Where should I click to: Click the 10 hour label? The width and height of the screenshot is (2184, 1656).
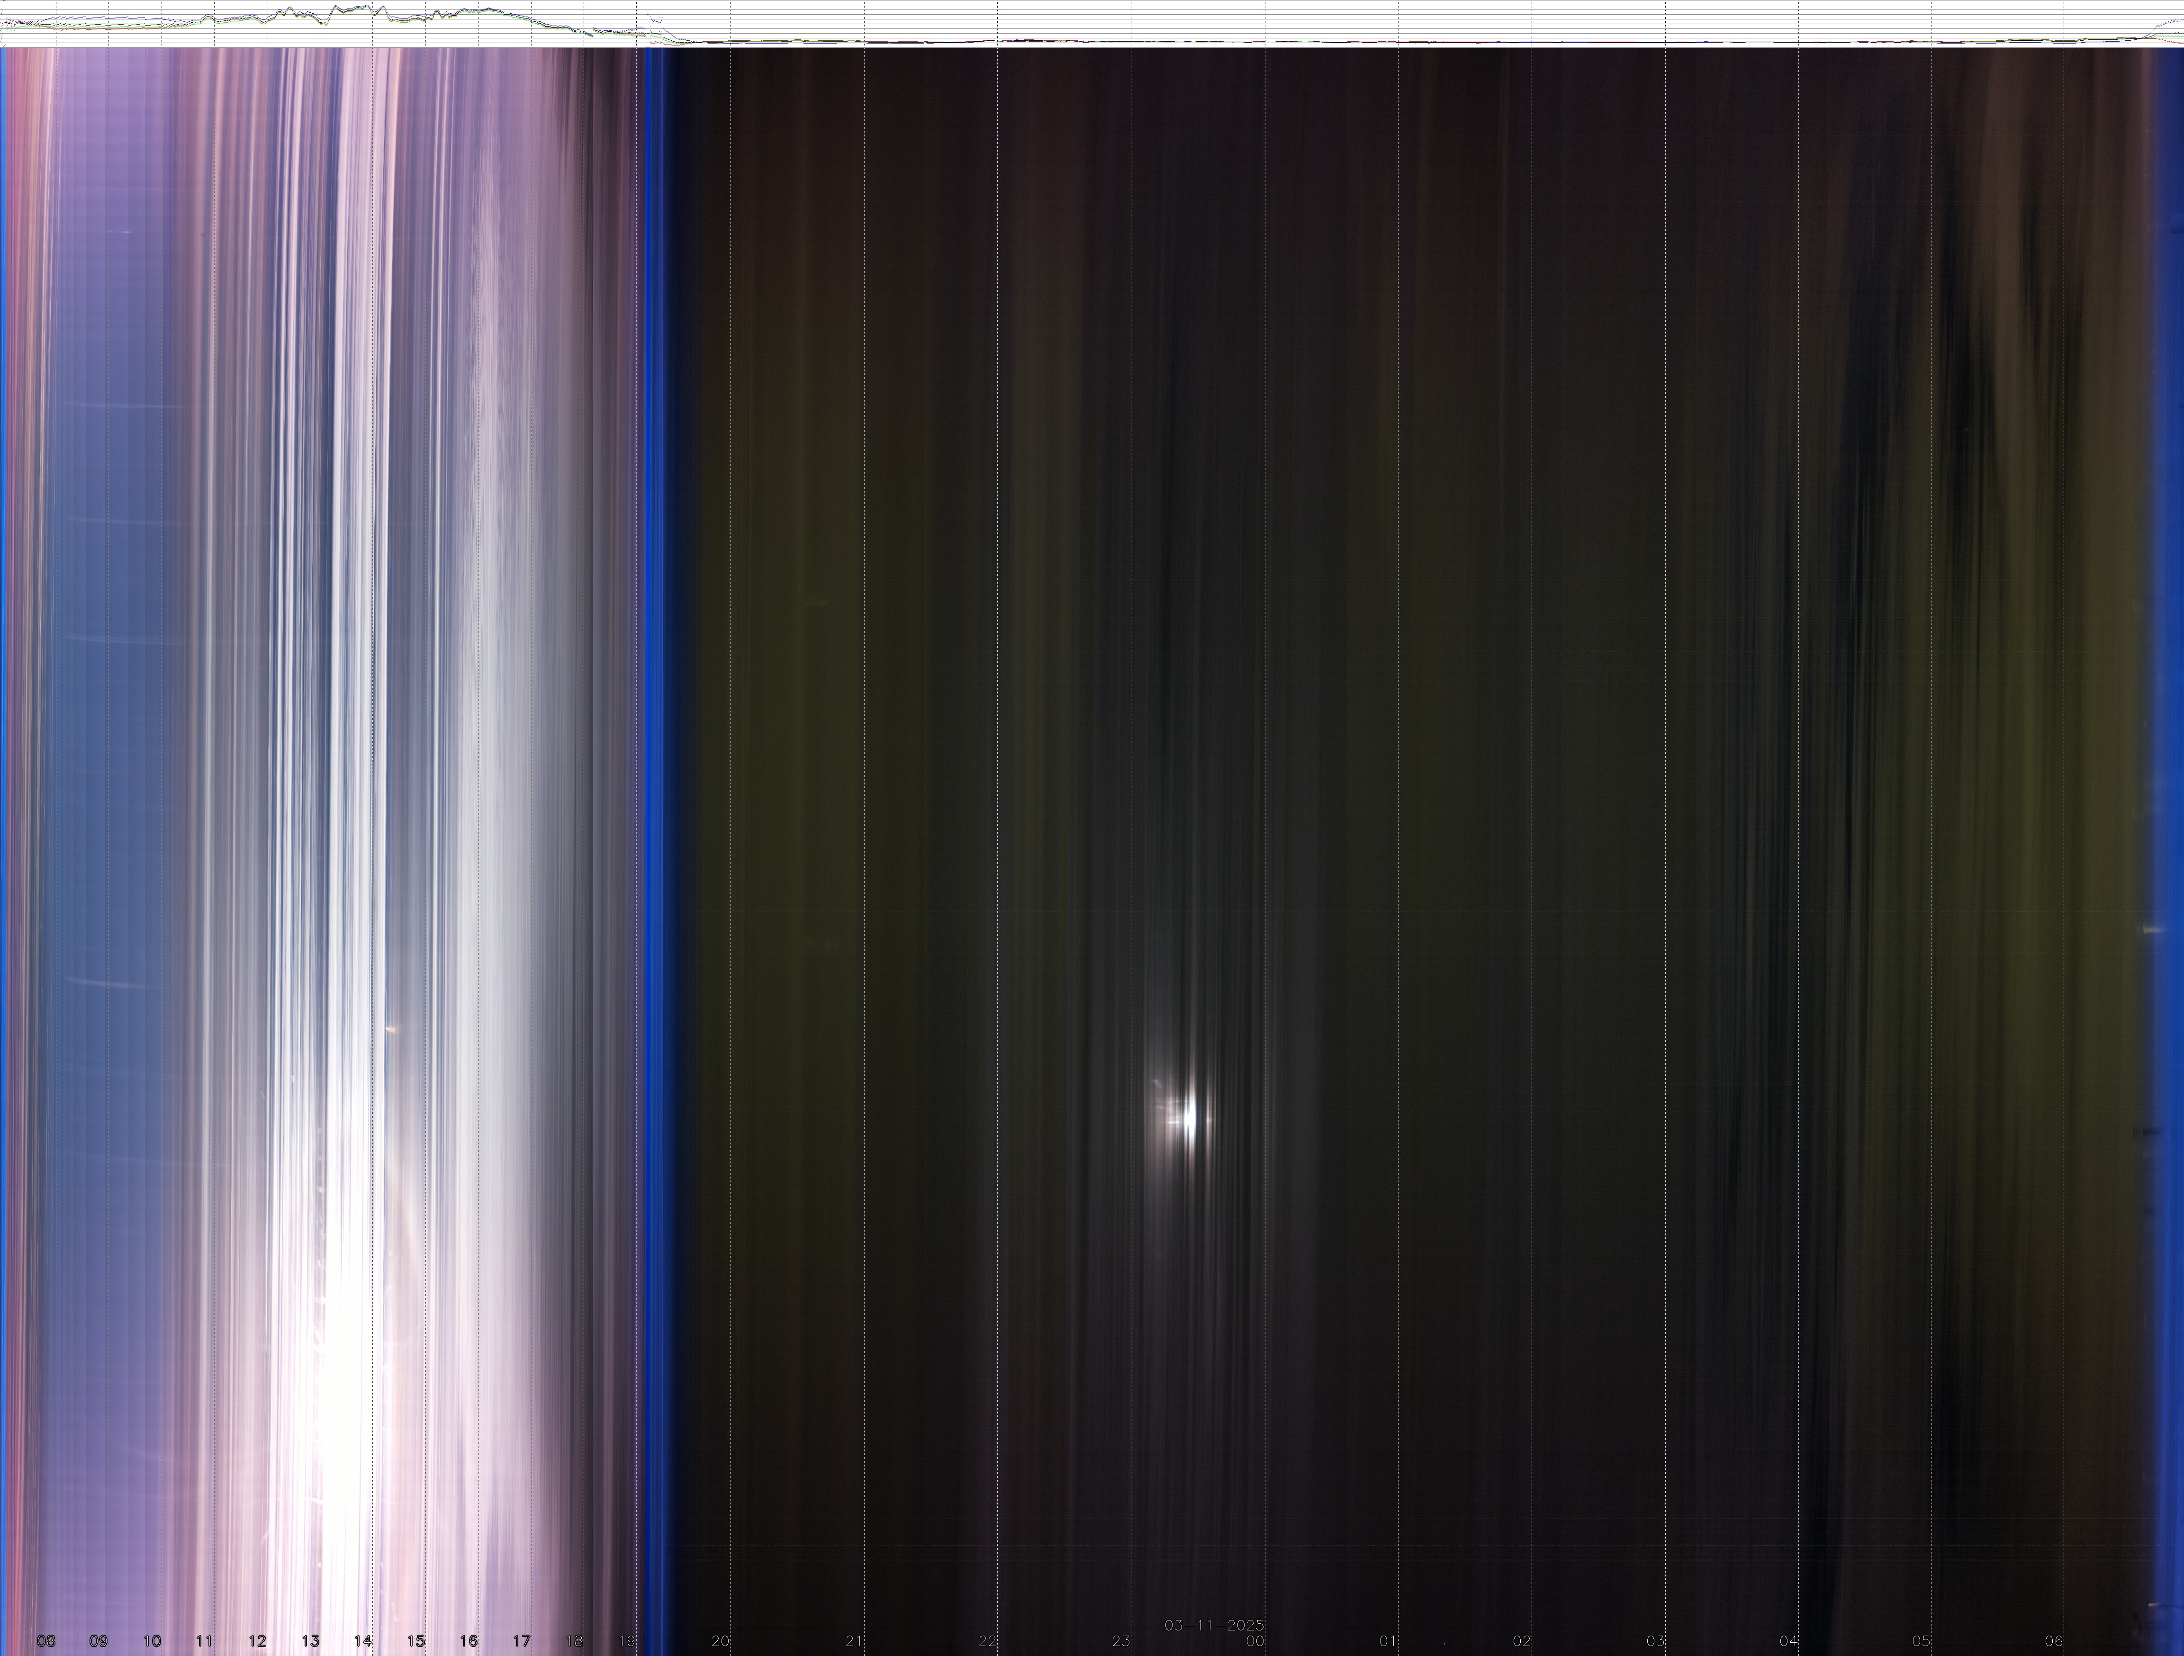click(152, 1641)
